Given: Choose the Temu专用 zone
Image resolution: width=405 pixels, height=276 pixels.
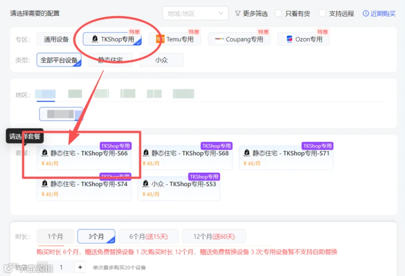Looking at the screenshot, I should (x=175, y=39).
